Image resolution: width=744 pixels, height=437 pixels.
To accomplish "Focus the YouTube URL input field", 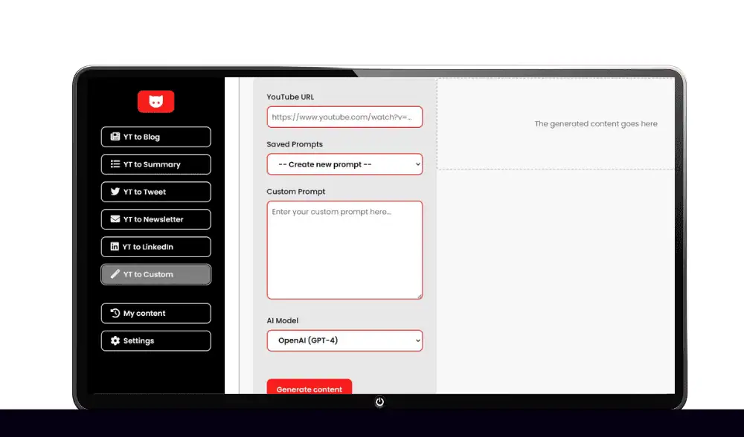I will (344, 117).
